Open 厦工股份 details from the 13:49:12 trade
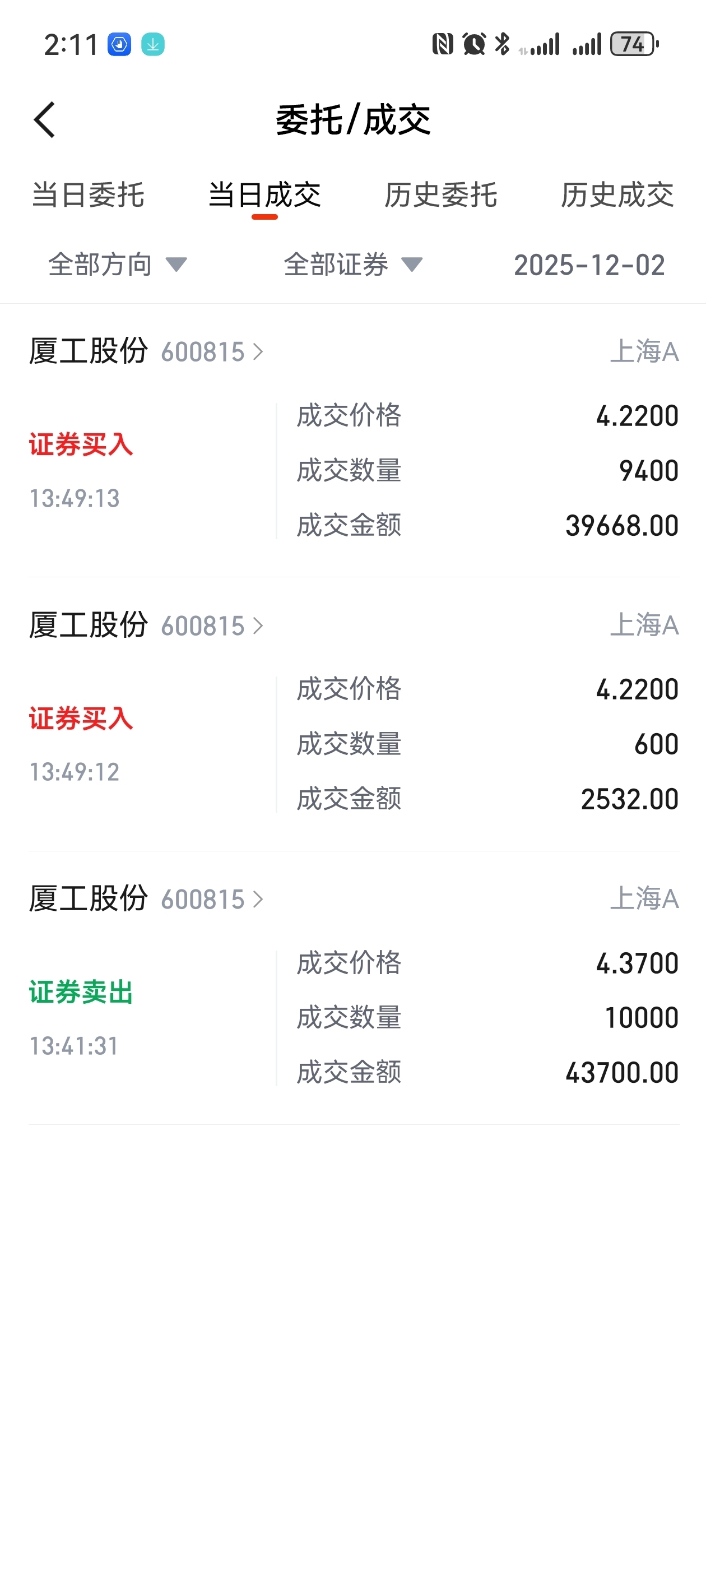Image resolution: width=706 pixels, height=1594 pixels. click(146, 625)
